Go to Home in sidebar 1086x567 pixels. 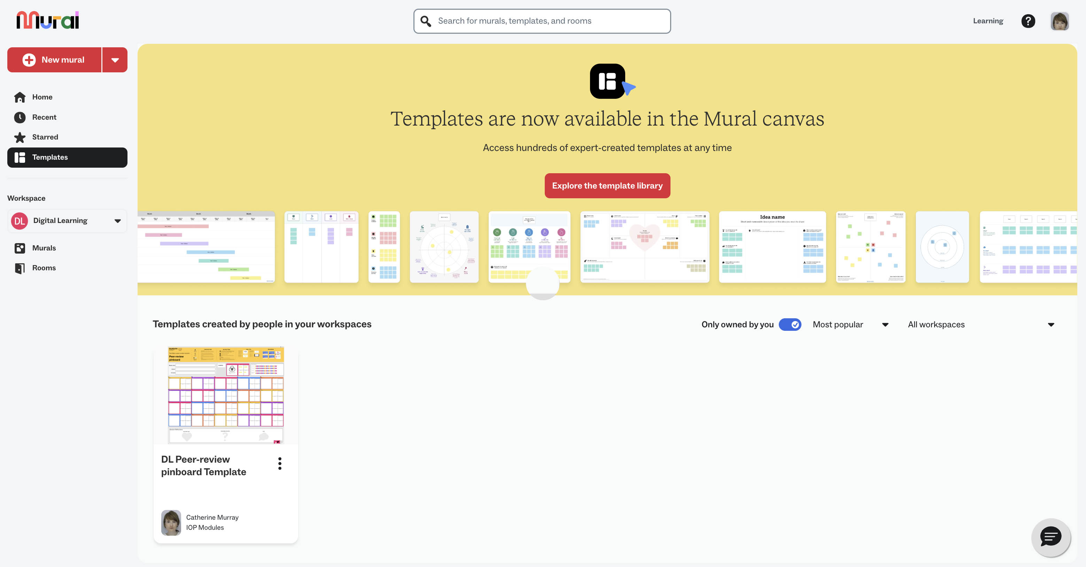(42, 97)
